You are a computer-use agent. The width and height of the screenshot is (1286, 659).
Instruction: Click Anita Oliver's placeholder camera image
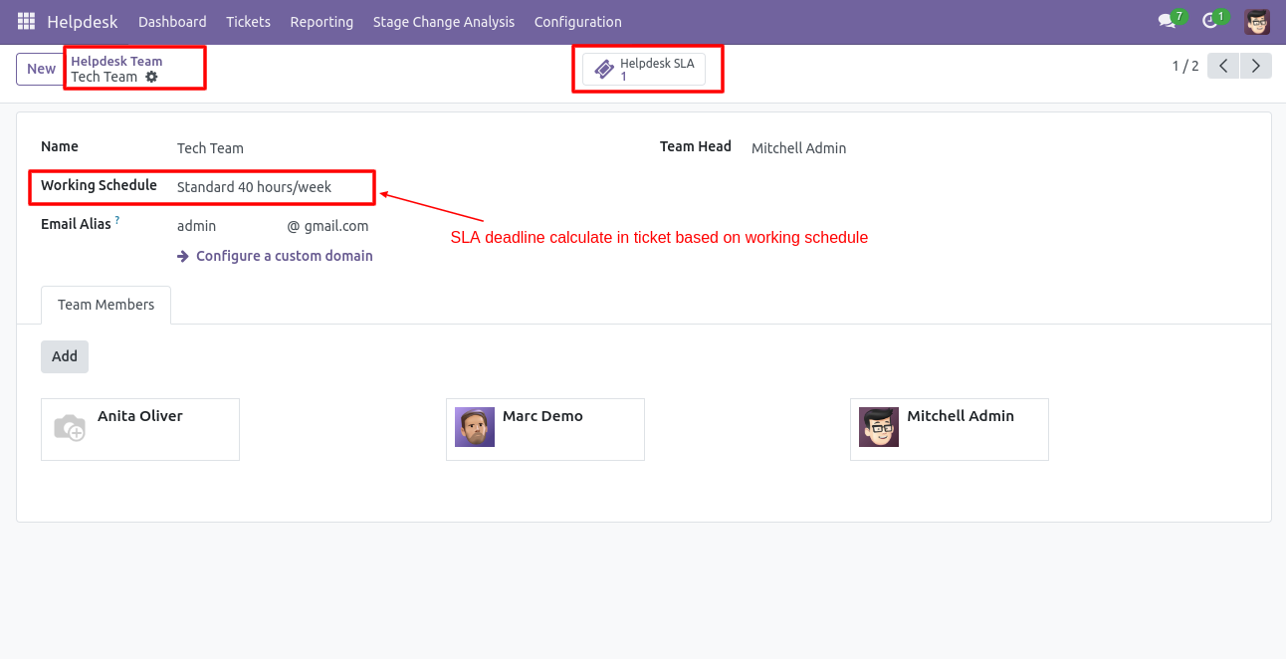tap(69, 427)
